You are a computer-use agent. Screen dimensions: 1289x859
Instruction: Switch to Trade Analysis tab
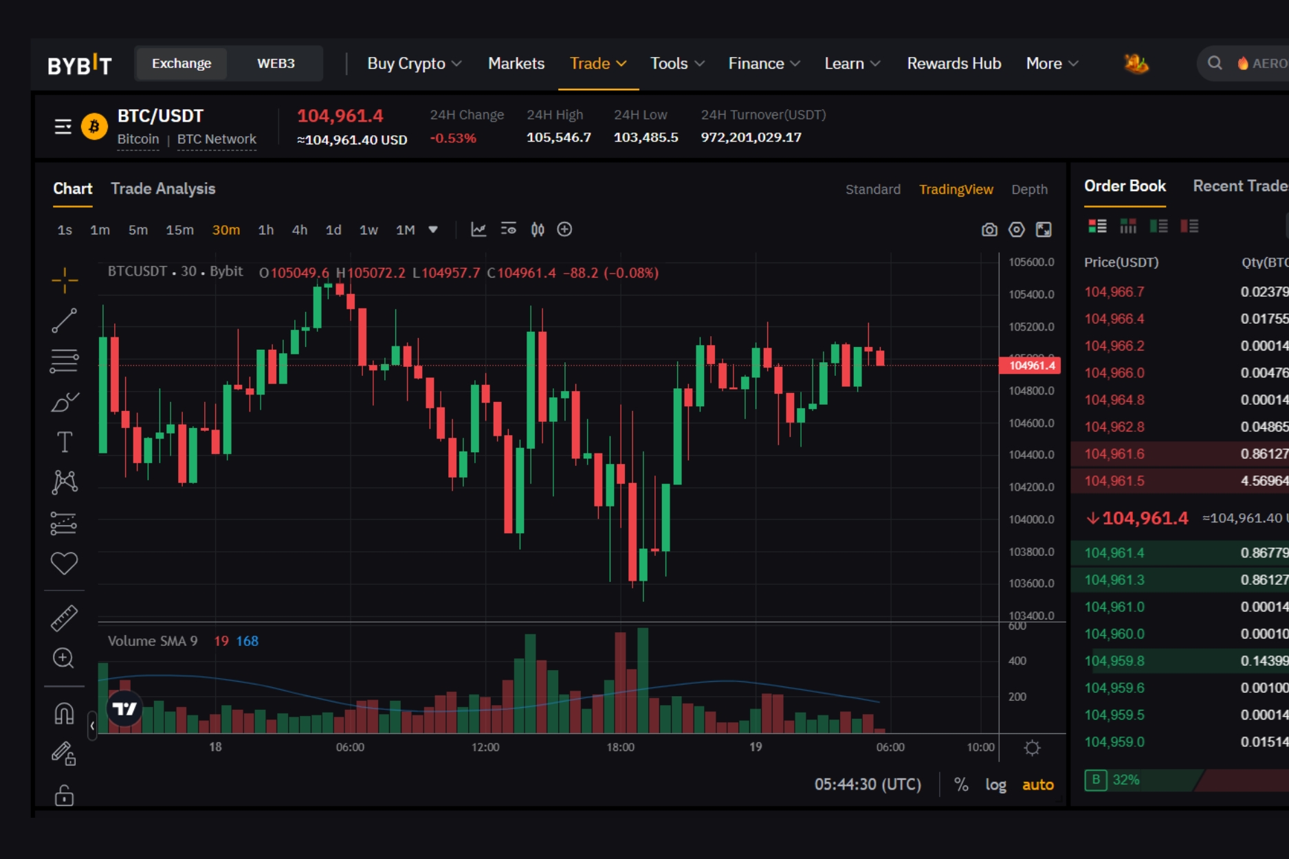[163, 188]
